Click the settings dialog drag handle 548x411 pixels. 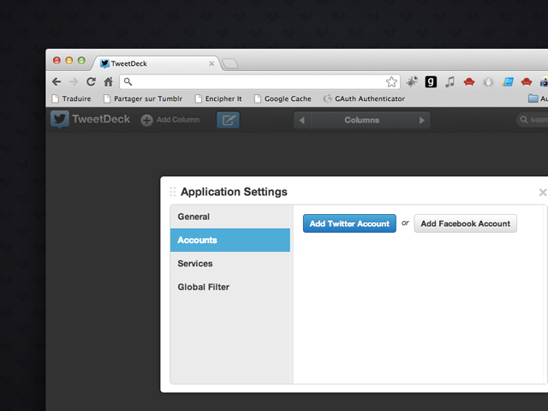173,192
